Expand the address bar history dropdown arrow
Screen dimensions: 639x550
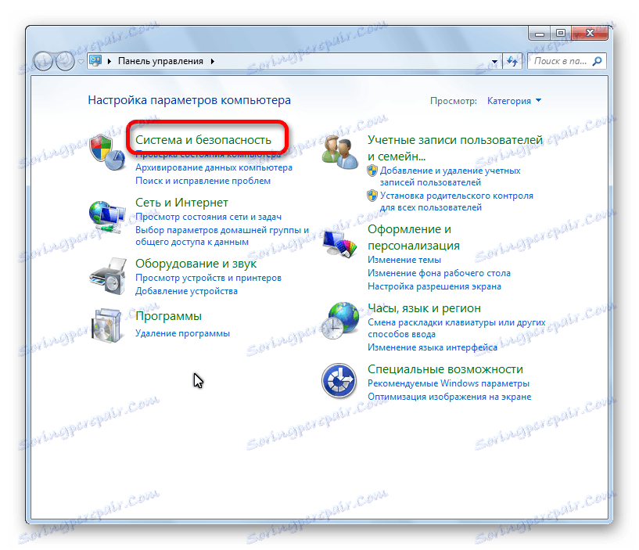pos(494,62)
